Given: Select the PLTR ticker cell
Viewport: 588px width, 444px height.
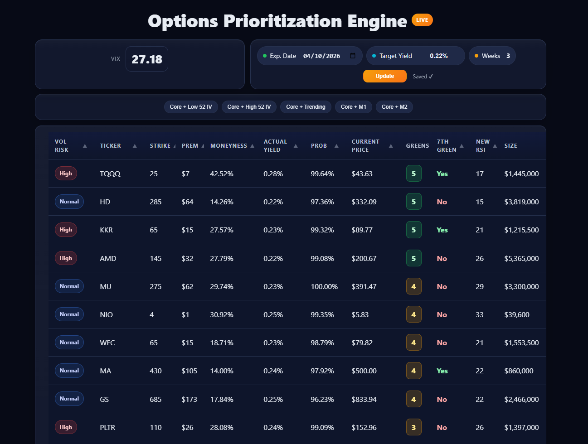Looking at the screenshot, I should (x=107, y=427).
